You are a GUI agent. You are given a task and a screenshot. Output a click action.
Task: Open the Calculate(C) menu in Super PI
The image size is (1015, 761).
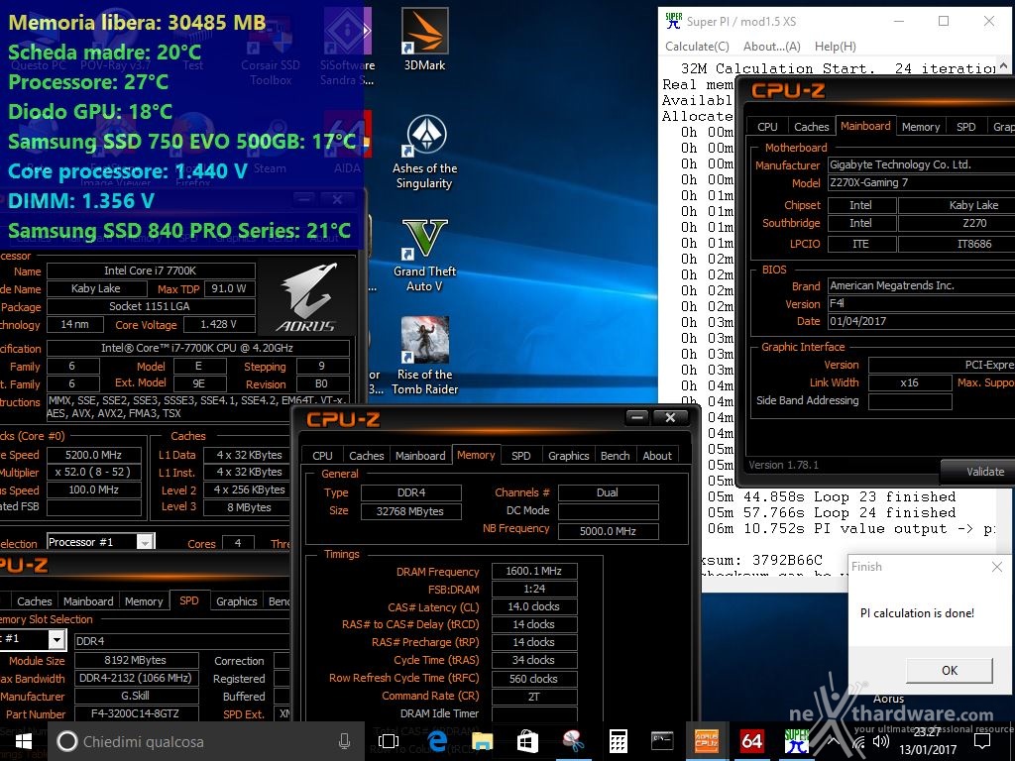pyautogui.click(x=697, y=47)
